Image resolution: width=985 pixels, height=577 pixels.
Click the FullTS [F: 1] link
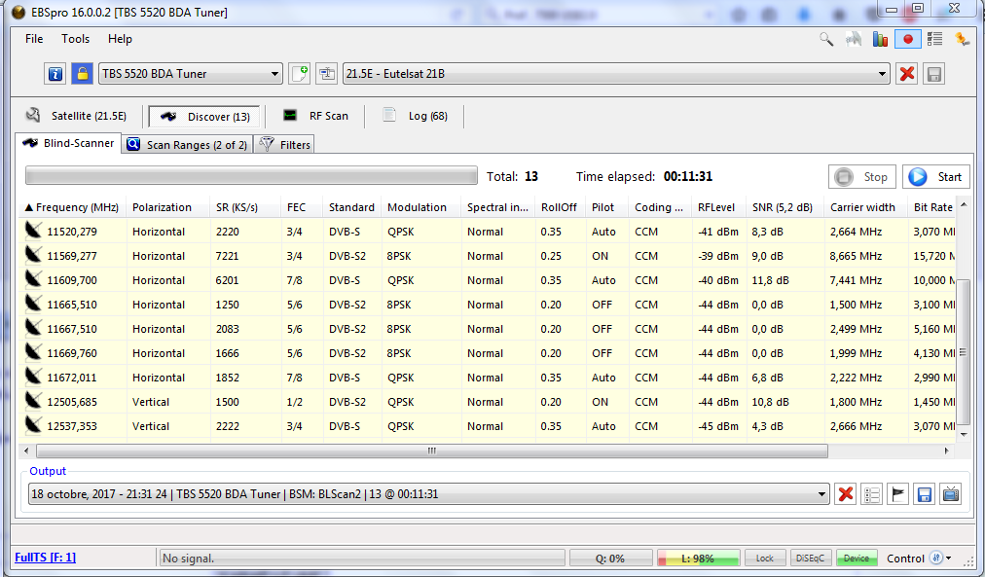pyautogui.click(x=45, y=558)
